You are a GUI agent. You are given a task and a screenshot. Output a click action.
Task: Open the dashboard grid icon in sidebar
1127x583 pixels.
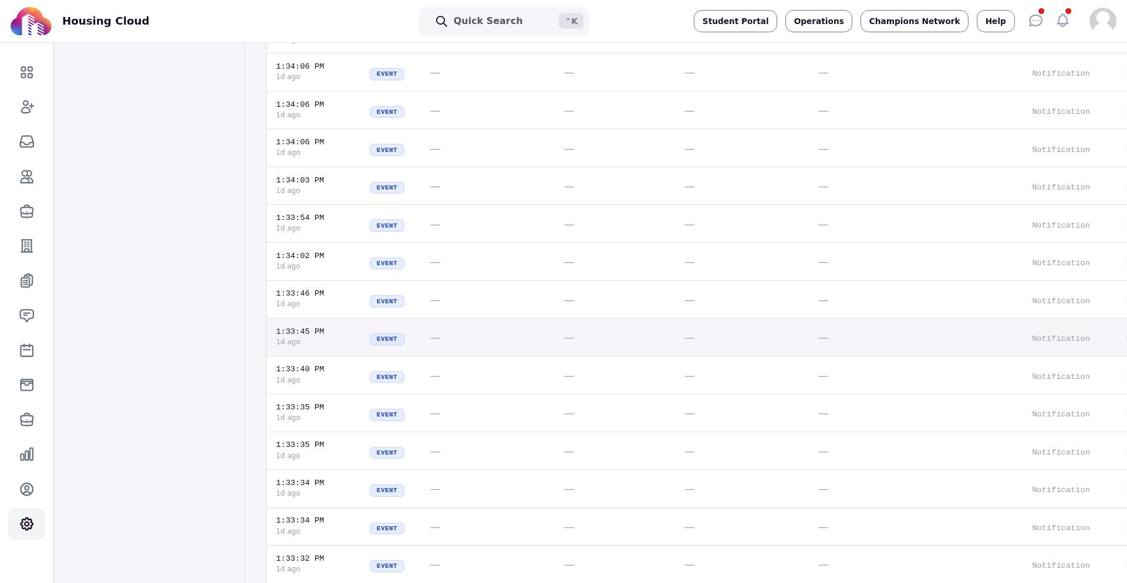pyautogui.click(x=26, y=72)
